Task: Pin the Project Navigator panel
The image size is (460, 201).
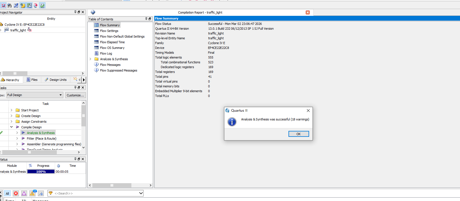Action: click(75, 12)
